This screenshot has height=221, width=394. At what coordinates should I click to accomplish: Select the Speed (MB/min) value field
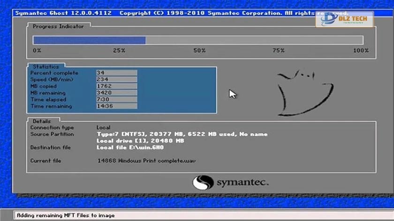click(116, 80)
